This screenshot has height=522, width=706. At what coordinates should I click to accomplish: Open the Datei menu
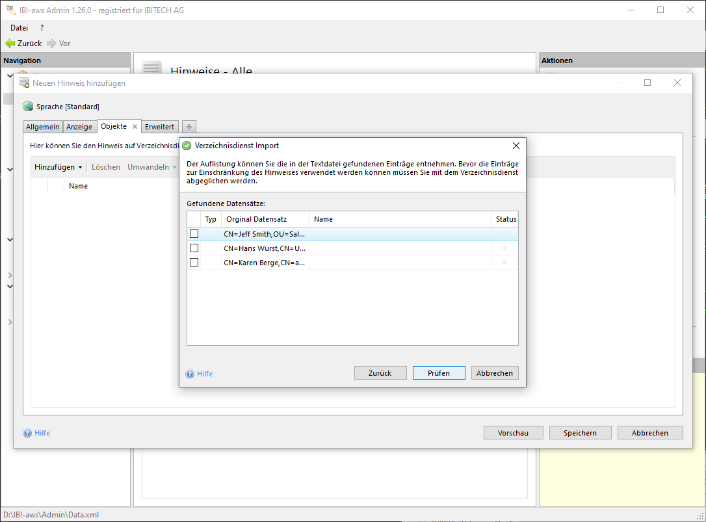click(20, 28)
